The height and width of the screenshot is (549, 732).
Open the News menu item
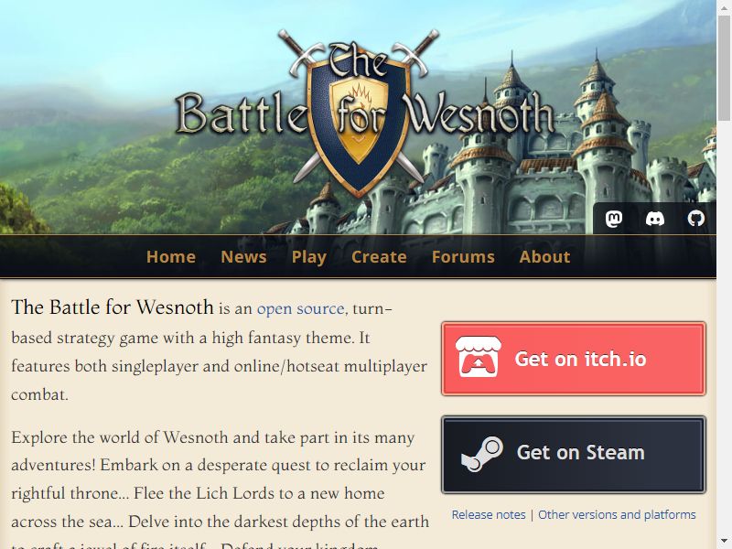243,257
